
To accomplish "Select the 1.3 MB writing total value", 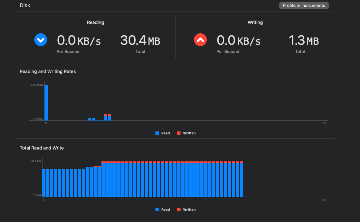I will pyautogui.click(x=303, y=41).
